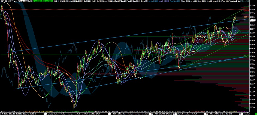Click the 2.32000 tick on price scale

pyautogui.click(x=253, y=37)
